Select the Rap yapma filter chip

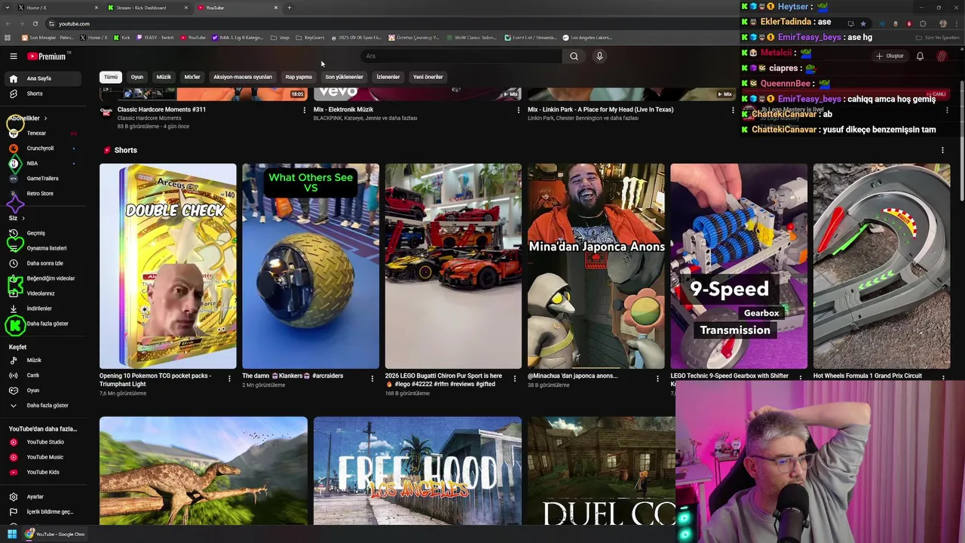pyautogui.click(x=299, y=77)
